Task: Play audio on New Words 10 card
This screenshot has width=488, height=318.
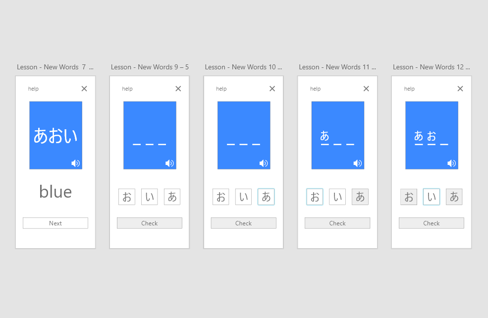Action: point(264,163)
